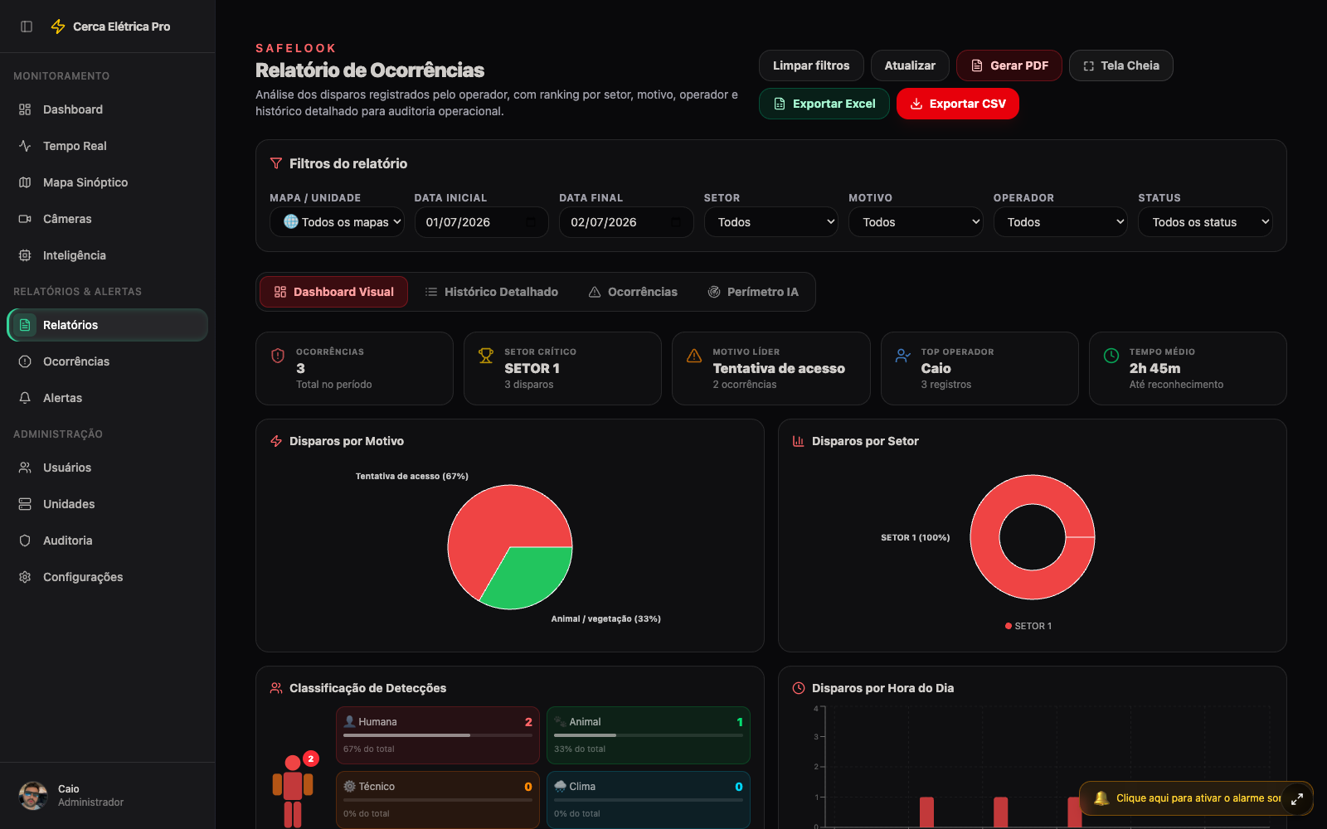
Task: Open the Mapa / Unidade dropdown
Action: 337,222
